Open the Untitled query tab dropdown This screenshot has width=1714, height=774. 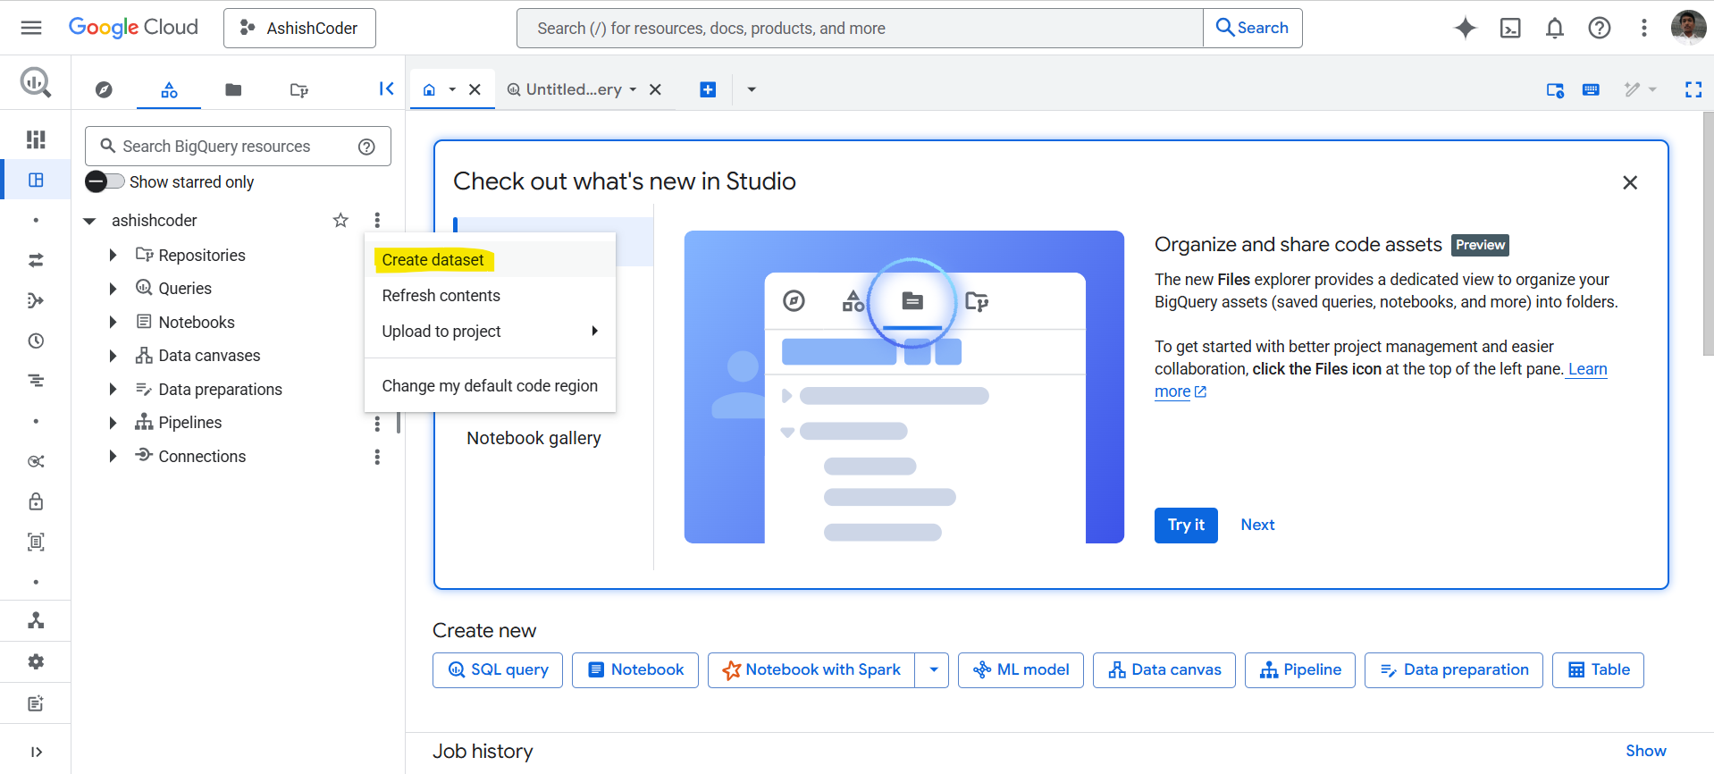[633, 89]
